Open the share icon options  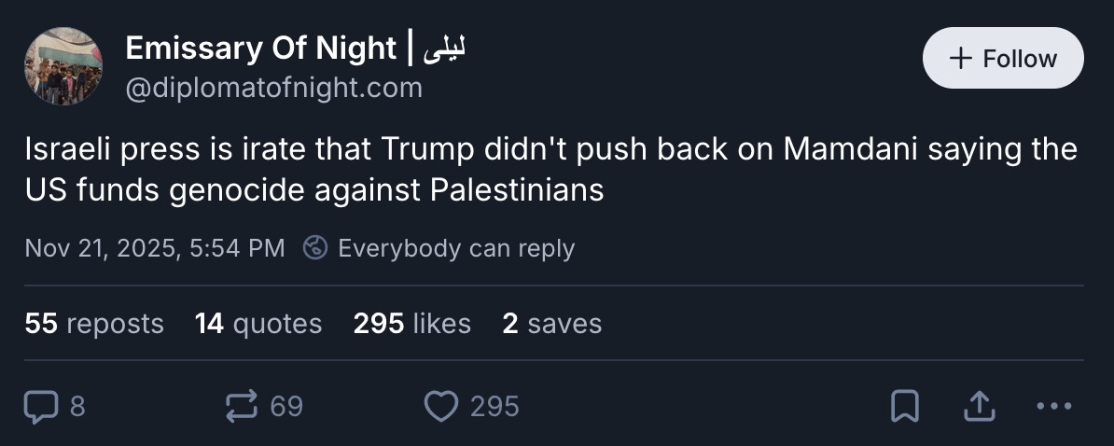(x=977, y=406)
